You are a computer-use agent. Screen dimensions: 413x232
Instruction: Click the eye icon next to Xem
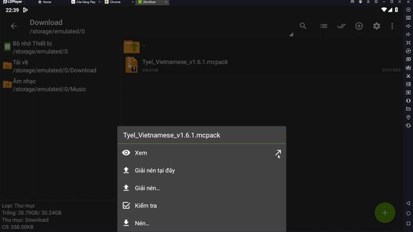pos(126,153)
